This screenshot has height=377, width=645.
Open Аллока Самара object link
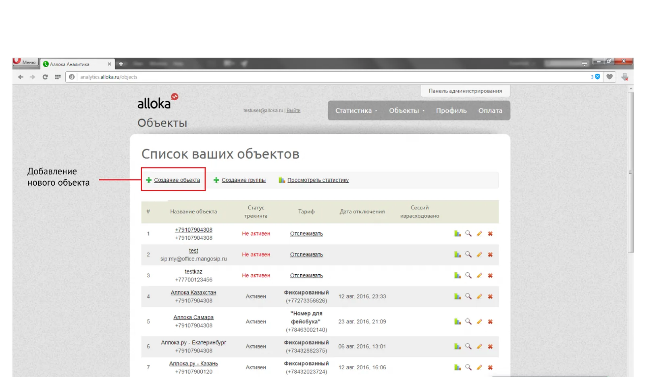pyautogui.click(x=193, y=317)
